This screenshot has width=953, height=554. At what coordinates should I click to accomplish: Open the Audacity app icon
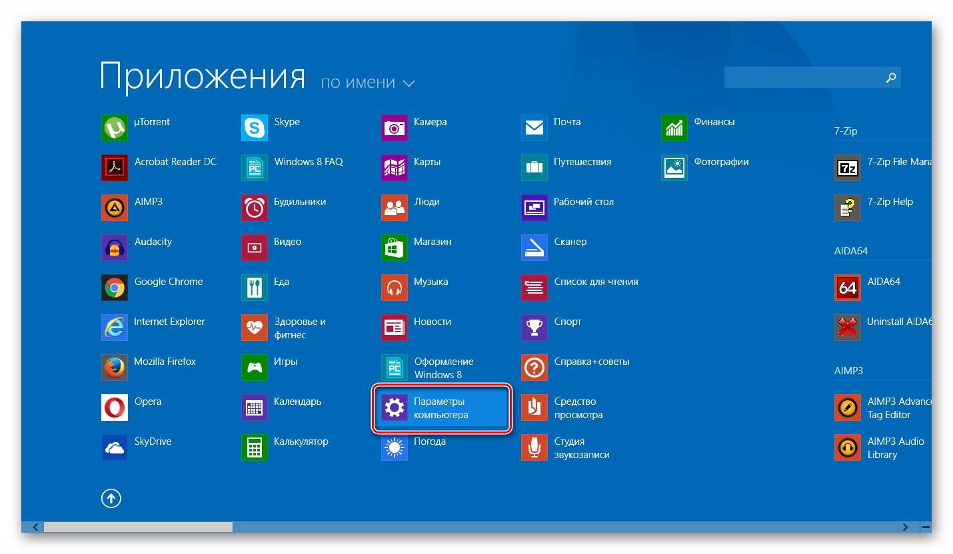(114, 248)
